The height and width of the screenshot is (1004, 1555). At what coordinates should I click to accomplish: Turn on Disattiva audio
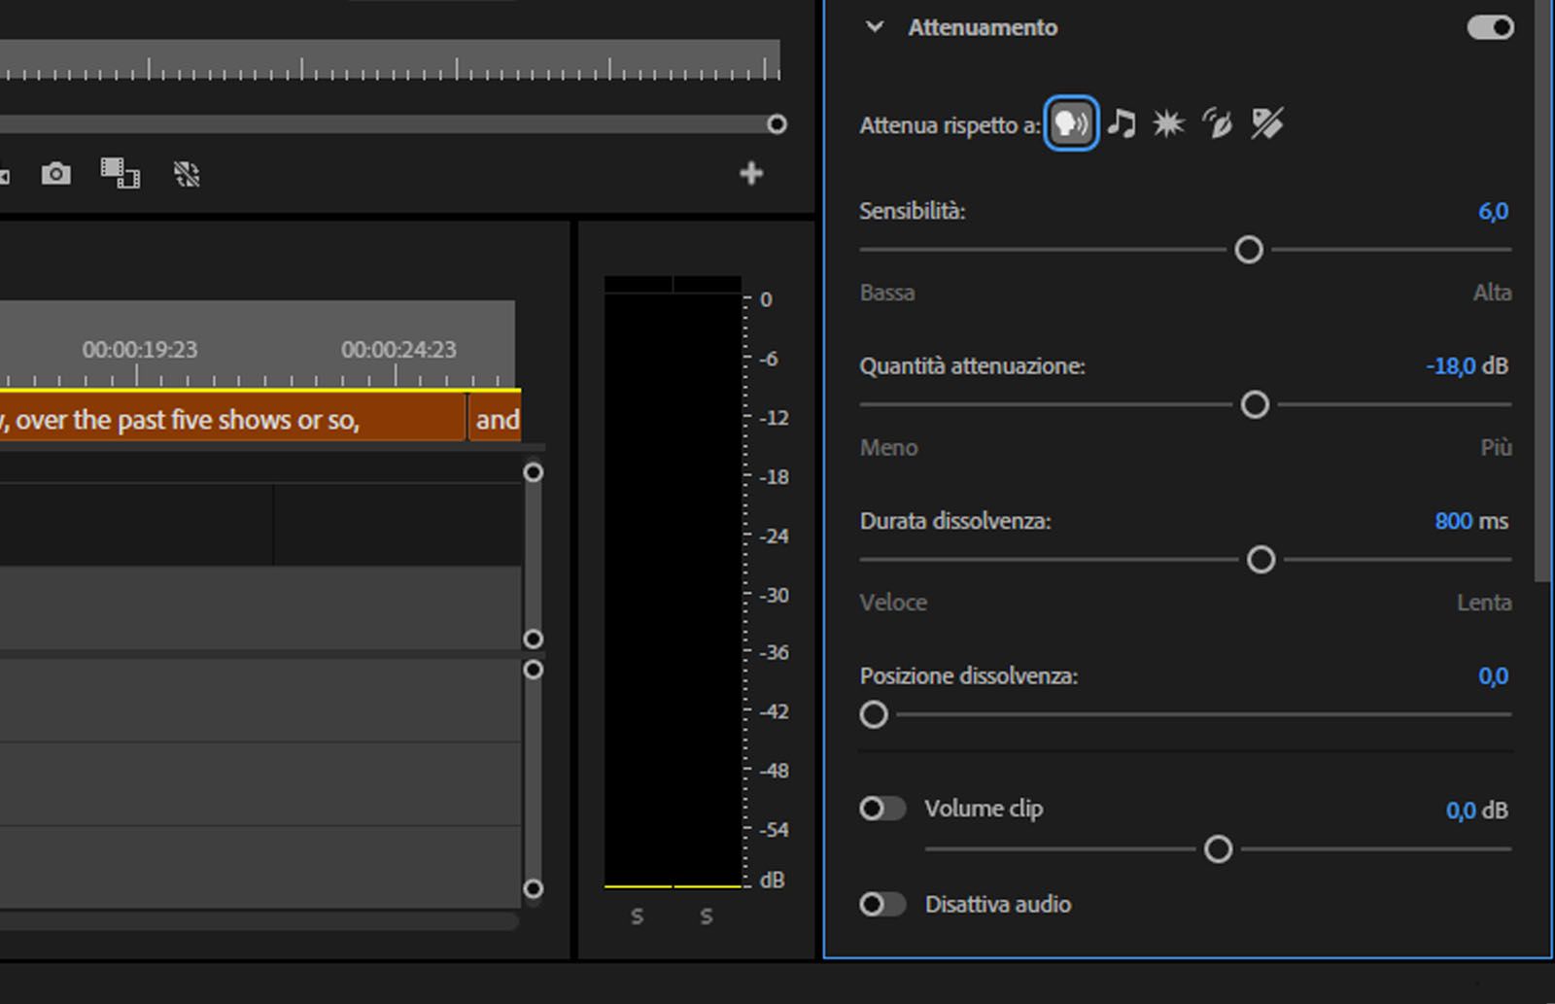(882, 904)
